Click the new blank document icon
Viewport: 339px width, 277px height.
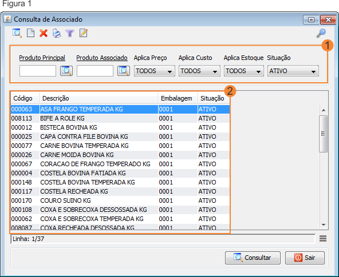(x=30, y=34)
